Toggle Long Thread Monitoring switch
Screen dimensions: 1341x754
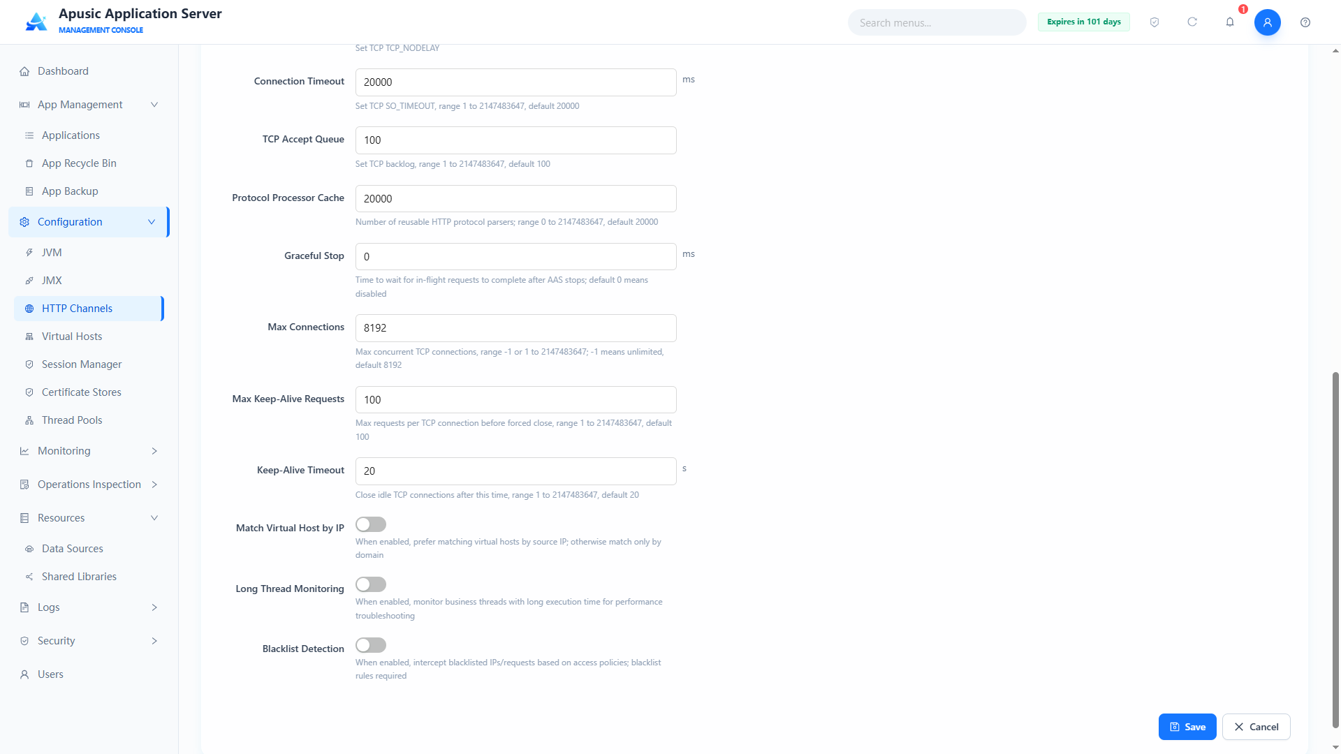click(371, 584)
